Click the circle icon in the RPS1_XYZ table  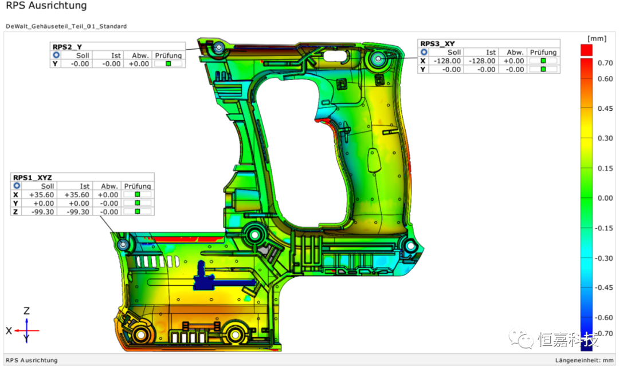17,186
